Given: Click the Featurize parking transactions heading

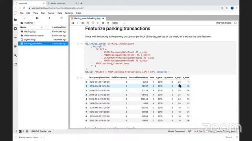Looking at the screenshot, I should (118, 29).
